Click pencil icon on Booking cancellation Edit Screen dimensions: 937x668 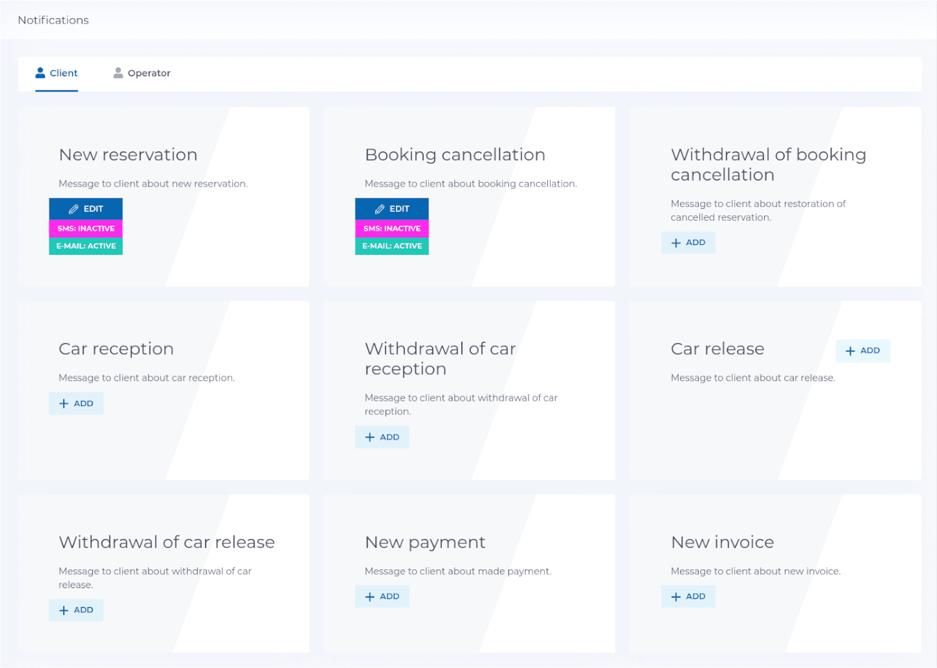click(x=379, y=209)
